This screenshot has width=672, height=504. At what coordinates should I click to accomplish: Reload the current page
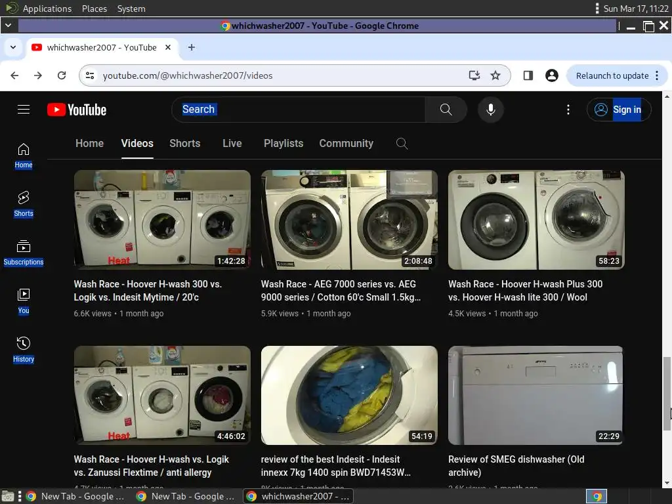click(x=62, y=75)
